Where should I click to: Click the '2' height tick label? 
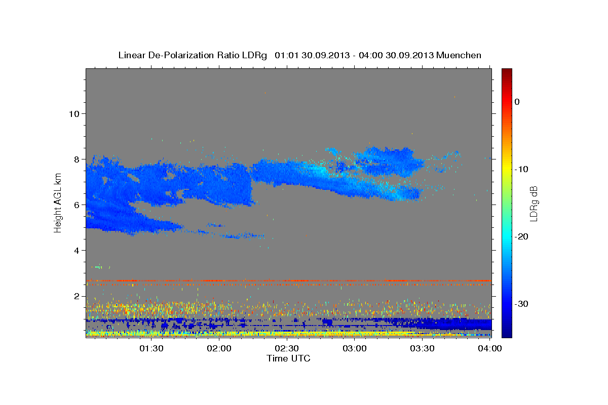click(x=75, y=296)
